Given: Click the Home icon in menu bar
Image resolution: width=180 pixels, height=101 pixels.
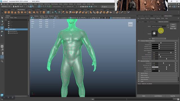Looking at the screenshot, I should point(1,4).
